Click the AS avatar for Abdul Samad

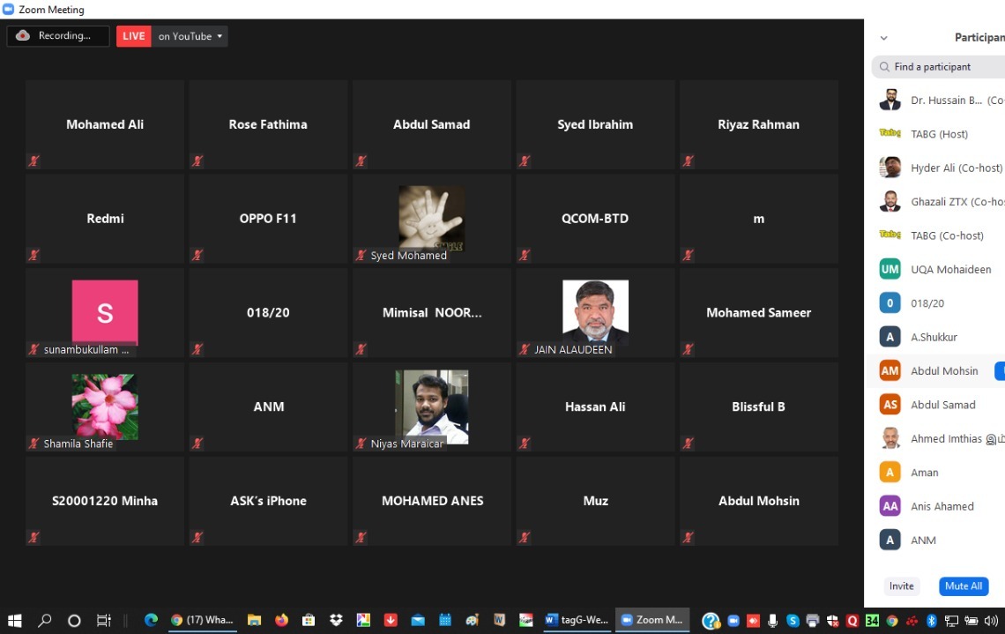tap(890, 405)
